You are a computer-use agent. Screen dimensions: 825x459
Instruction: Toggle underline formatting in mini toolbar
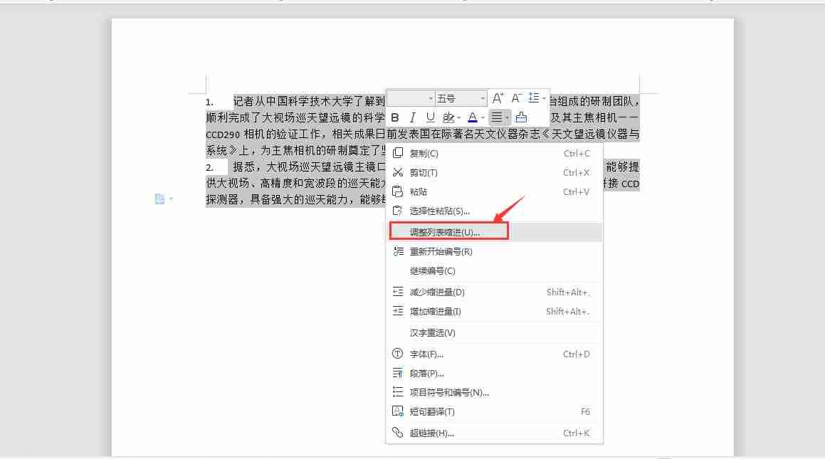430,117
